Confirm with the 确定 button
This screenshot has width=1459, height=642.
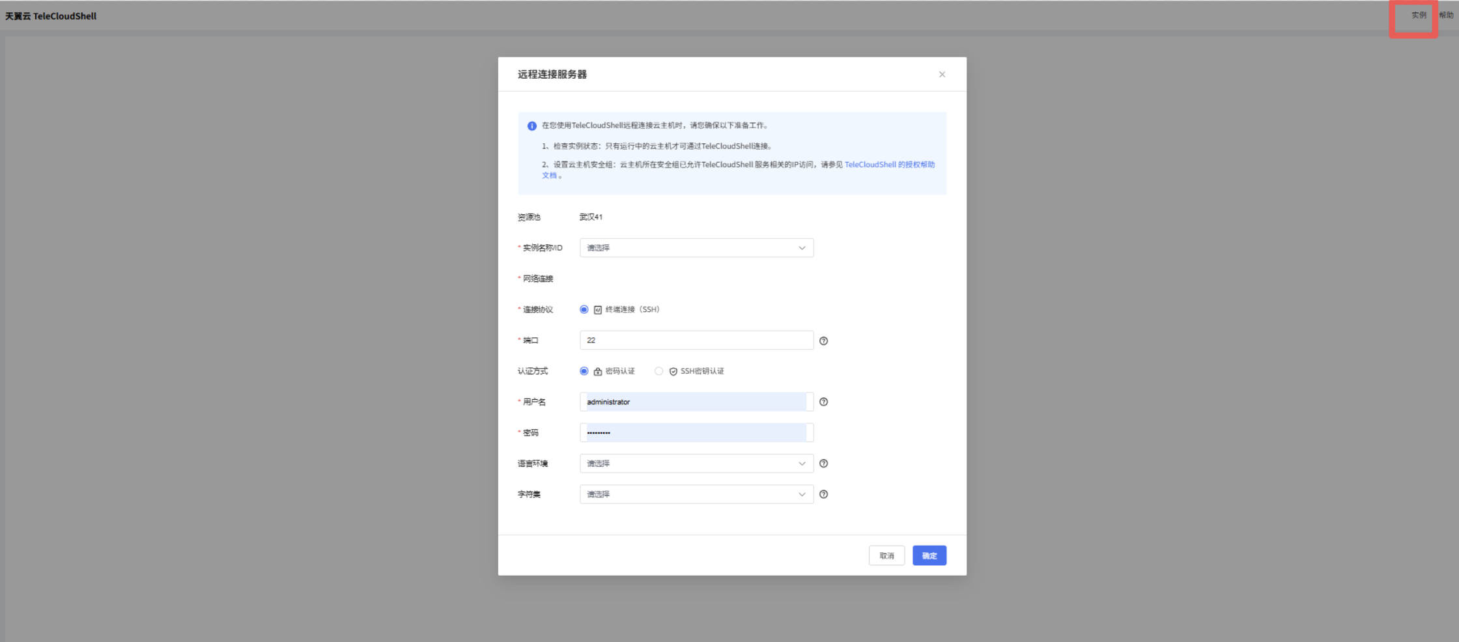[929, 555]
